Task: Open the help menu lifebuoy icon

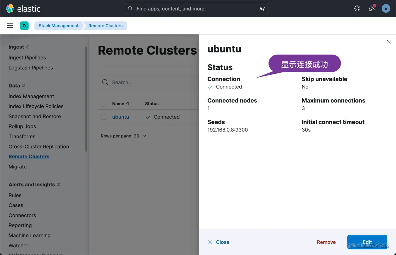Action: (357, 9)
